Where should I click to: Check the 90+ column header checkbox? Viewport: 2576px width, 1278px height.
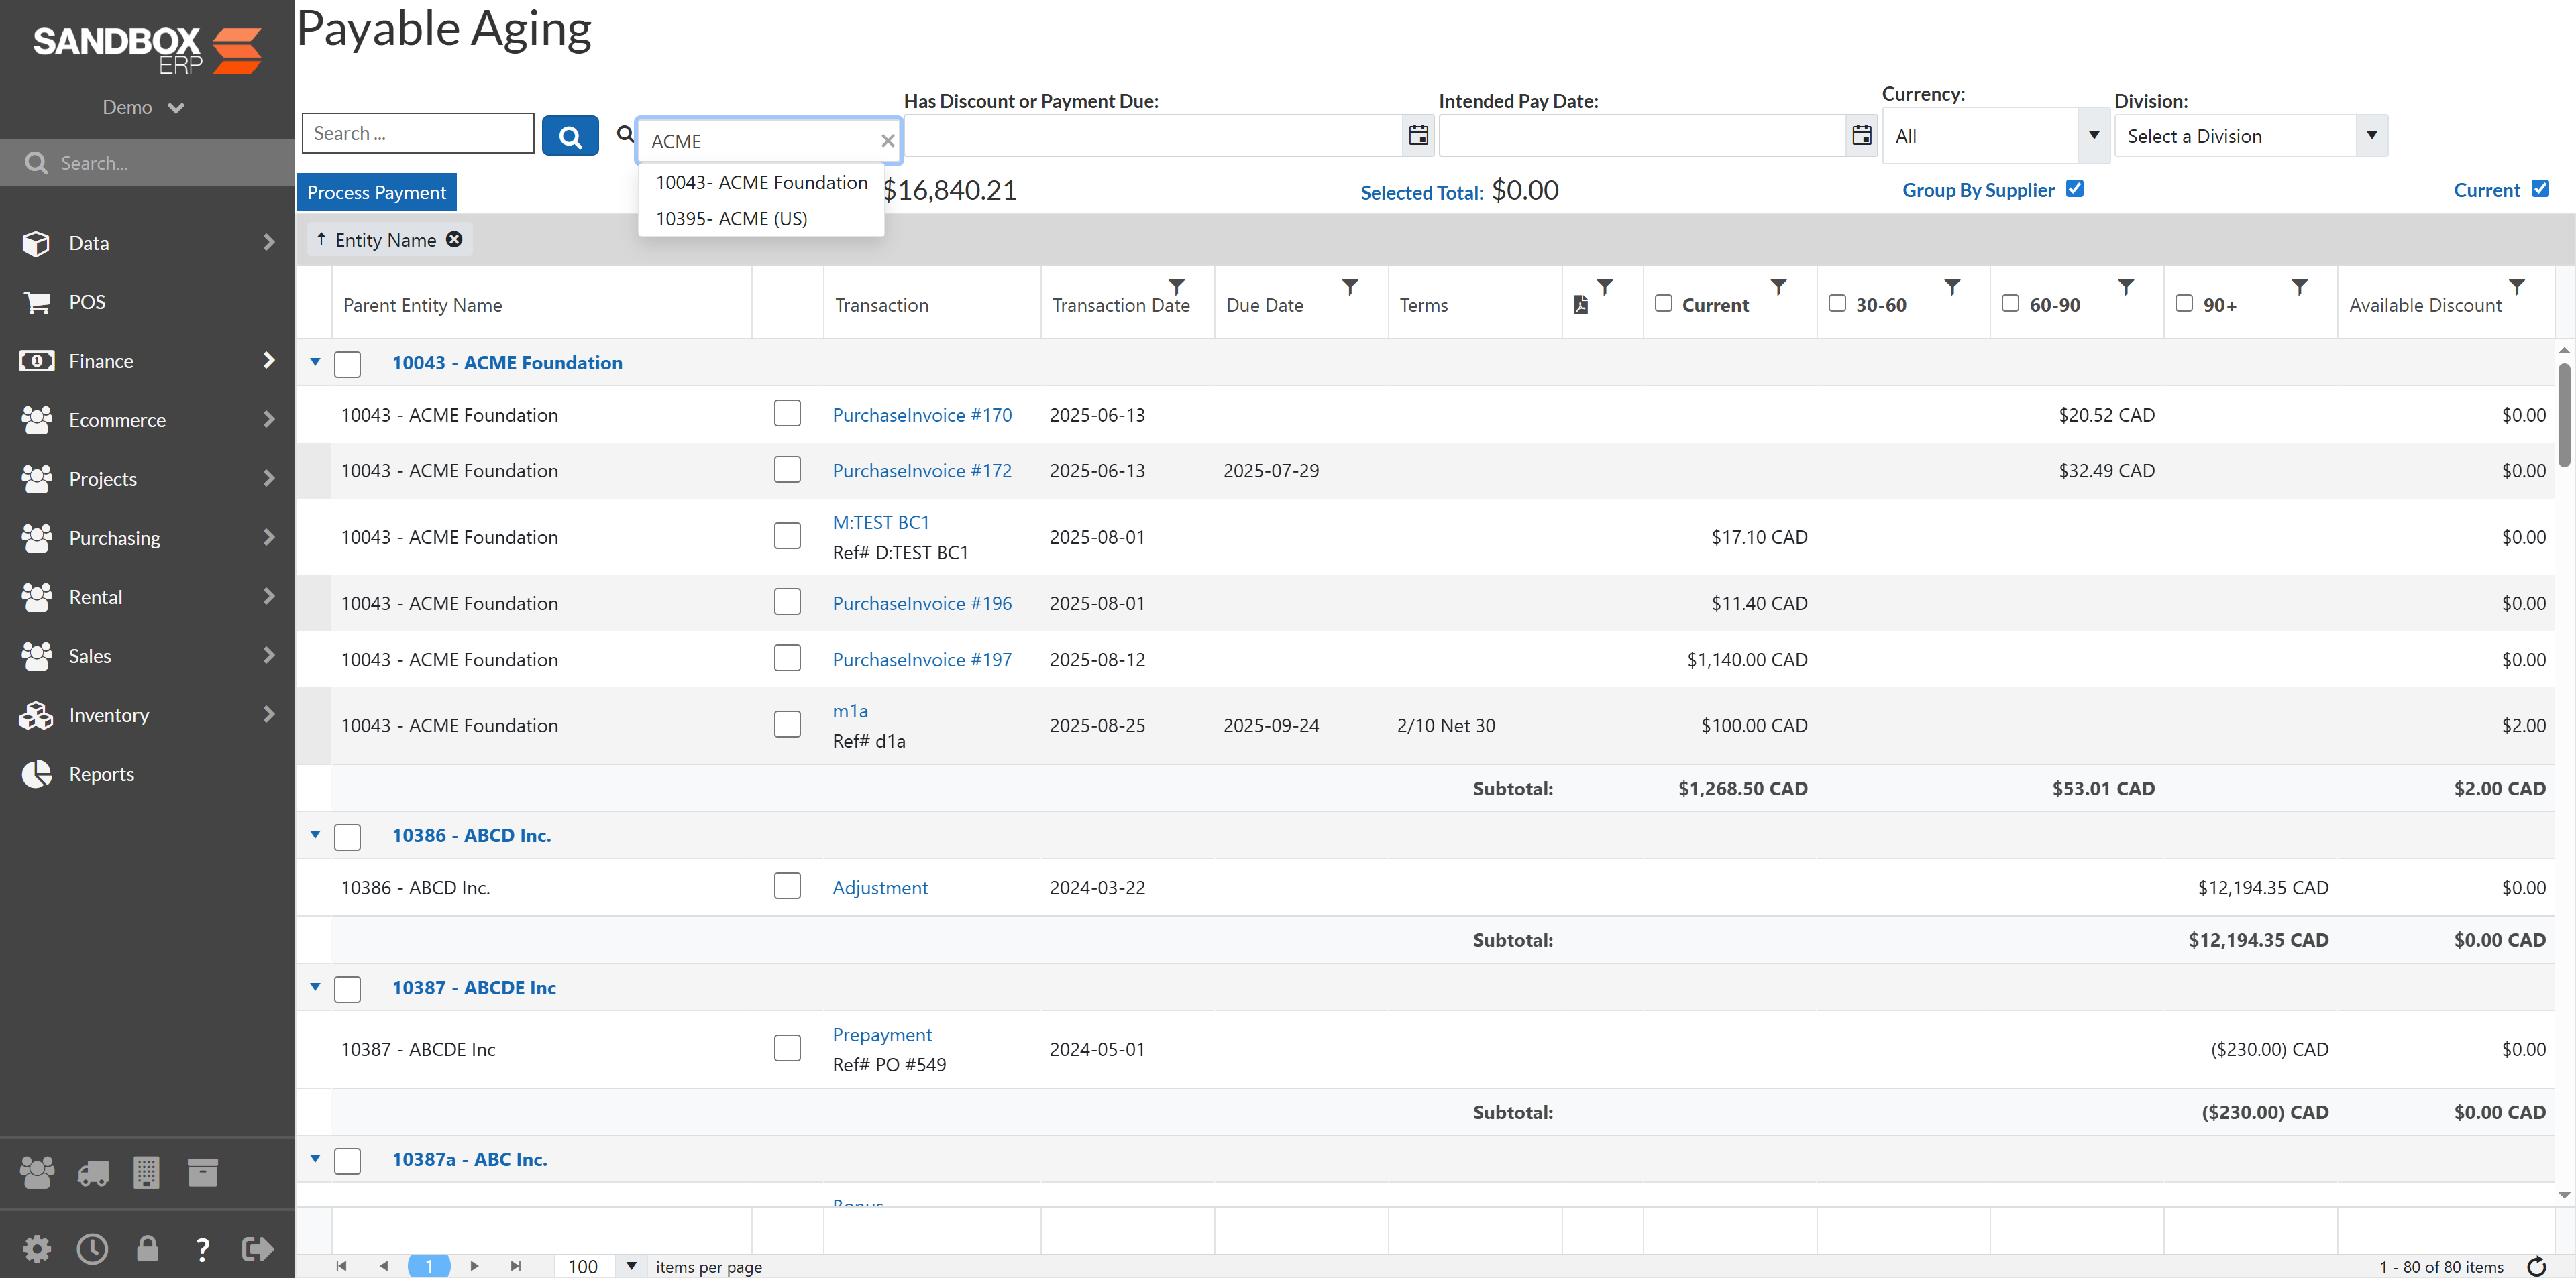point(2184,303)
